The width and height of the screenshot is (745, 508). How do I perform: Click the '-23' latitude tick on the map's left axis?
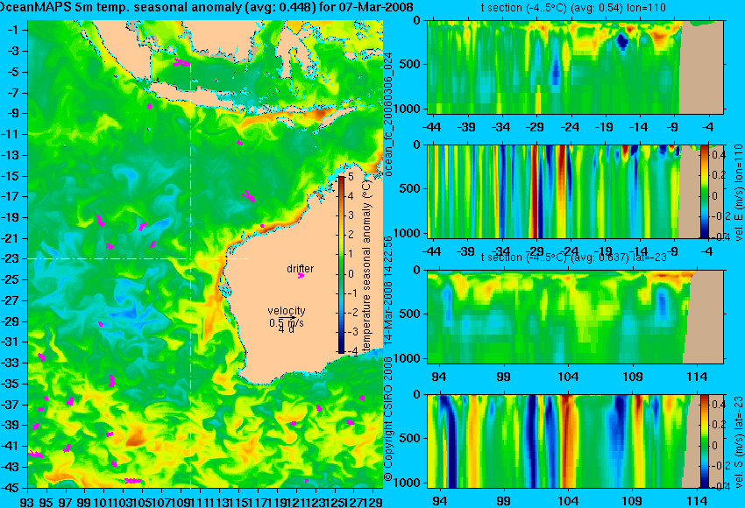pos(10,258)
